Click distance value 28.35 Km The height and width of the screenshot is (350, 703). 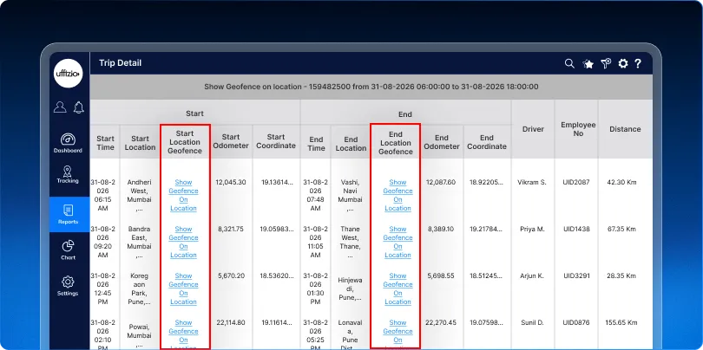[x=621, y=275]
